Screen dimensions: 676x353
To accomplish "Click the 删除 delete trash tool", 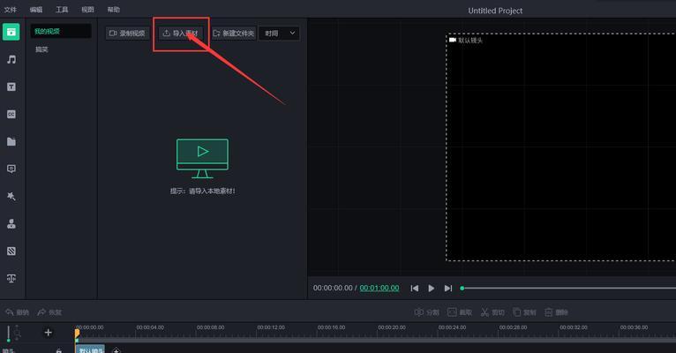I will click(x=556, y=312).
